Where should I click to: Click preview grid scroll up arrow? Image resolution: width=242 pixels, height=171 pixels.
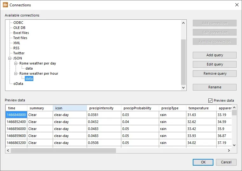tap(234, 107)
